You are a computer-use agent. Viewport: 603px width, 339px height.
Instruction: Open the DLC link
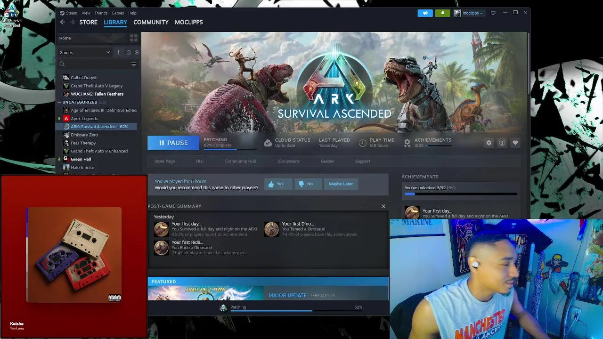click(x=200, y=161)
